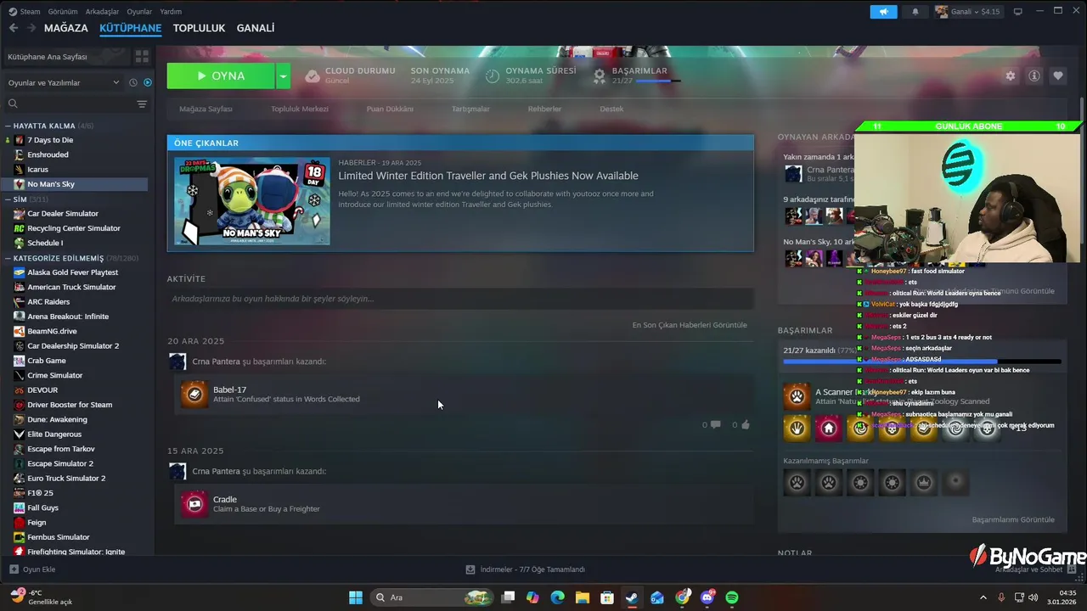Image resolution: width=1087 pixels, height=611 pixels.
Task: Open Spotify from the taskbar
Action: pyautogui.click(x=732, y=597)
